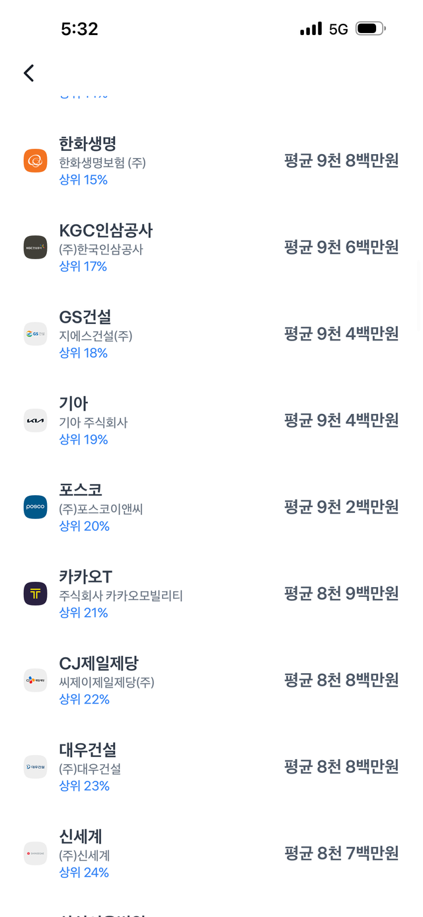The width and height of the screenshot is (423, 917).
Task: Tap the back arrow icon
Action: click(28, 73)
